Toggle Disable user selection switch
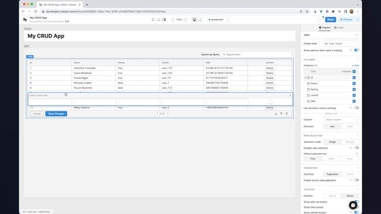 [x=356, y=148]
